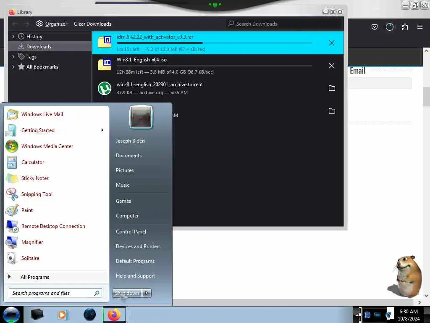
Task: Click the Tags label icon
Action: click(21, 56)
